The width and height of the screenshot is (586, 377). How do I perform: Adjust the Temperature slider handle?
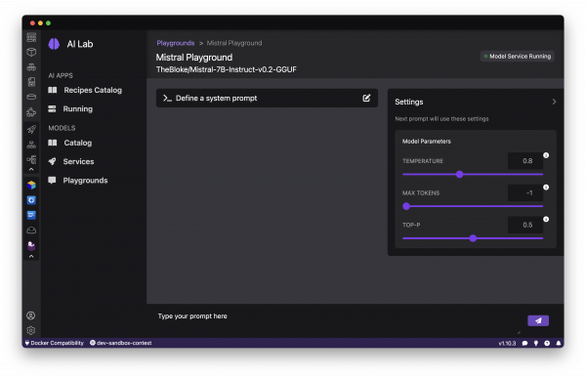[460, 174]
